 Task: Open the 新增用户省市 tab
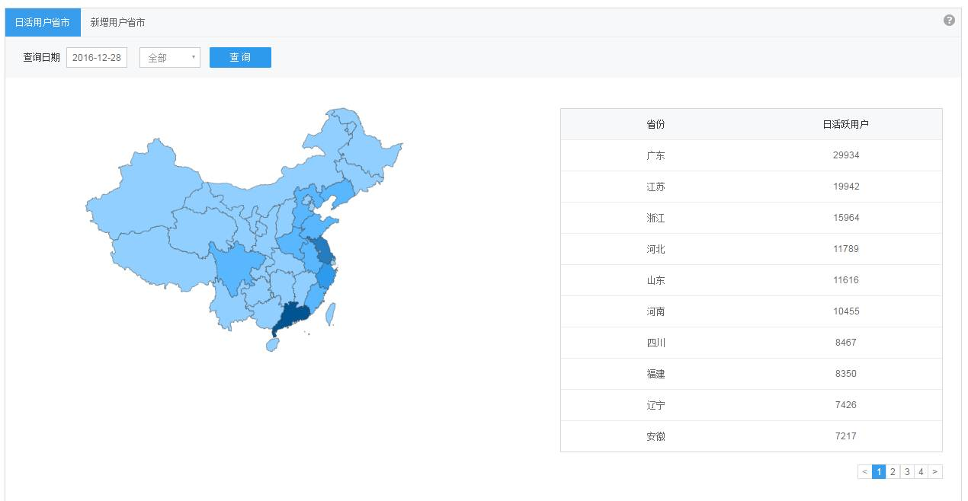(x=117, y=23)
